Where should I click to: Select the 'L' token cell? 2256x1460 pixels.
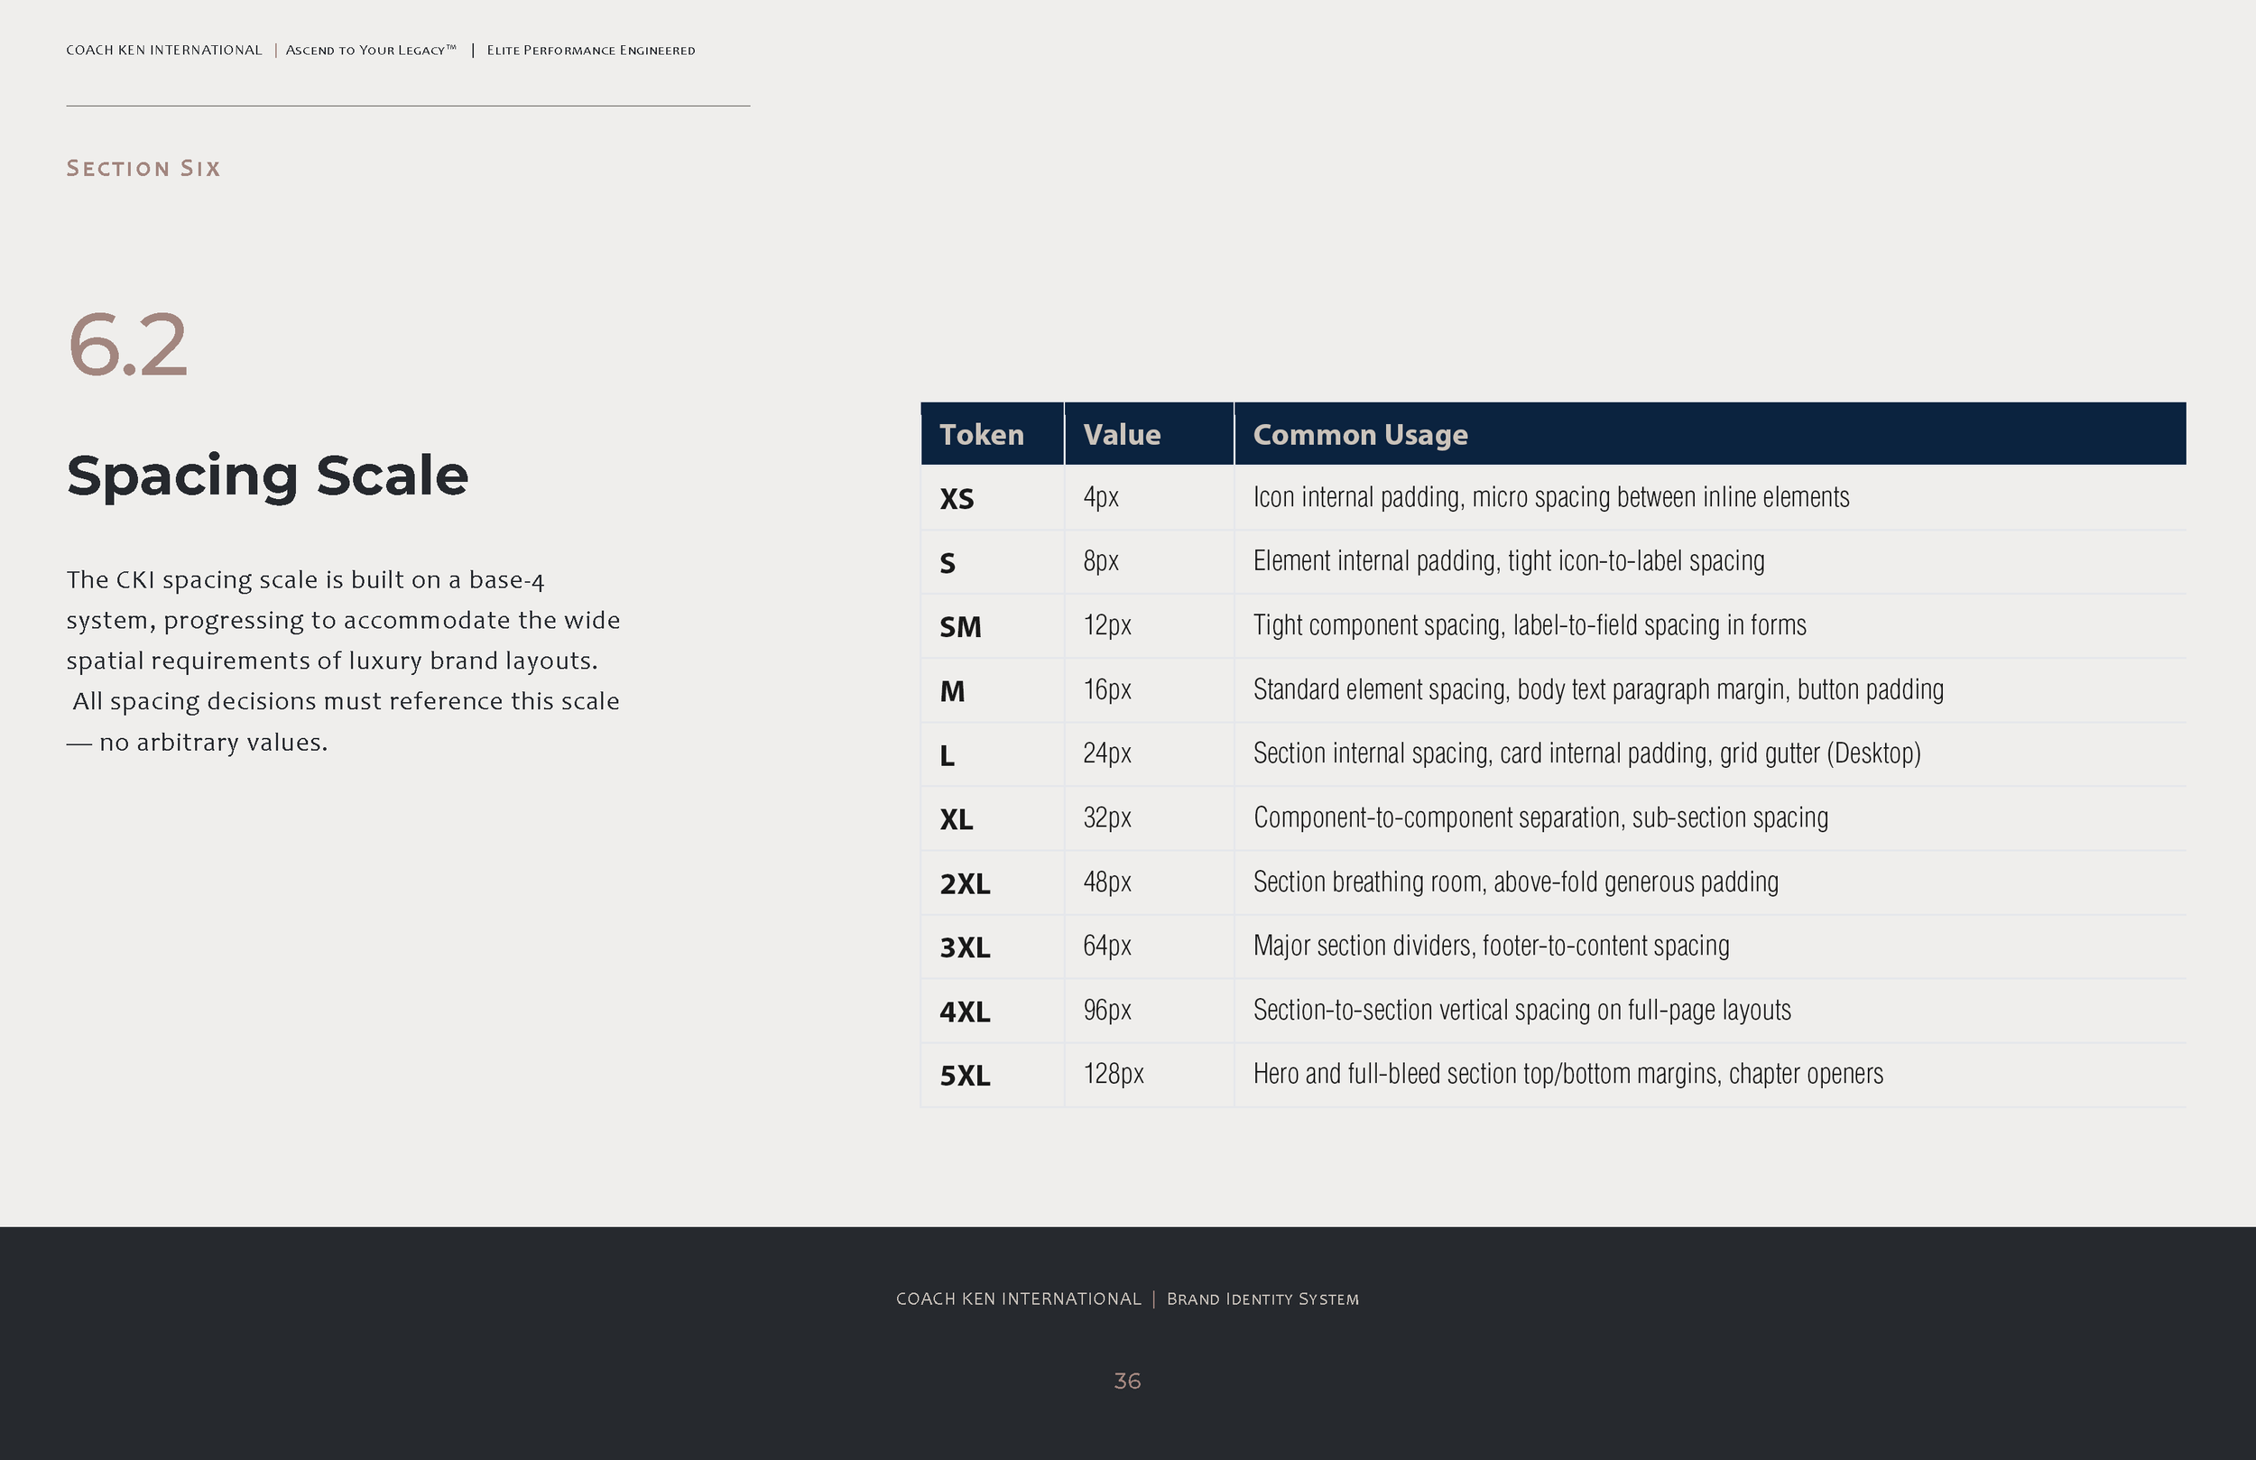tap(992, 754)
